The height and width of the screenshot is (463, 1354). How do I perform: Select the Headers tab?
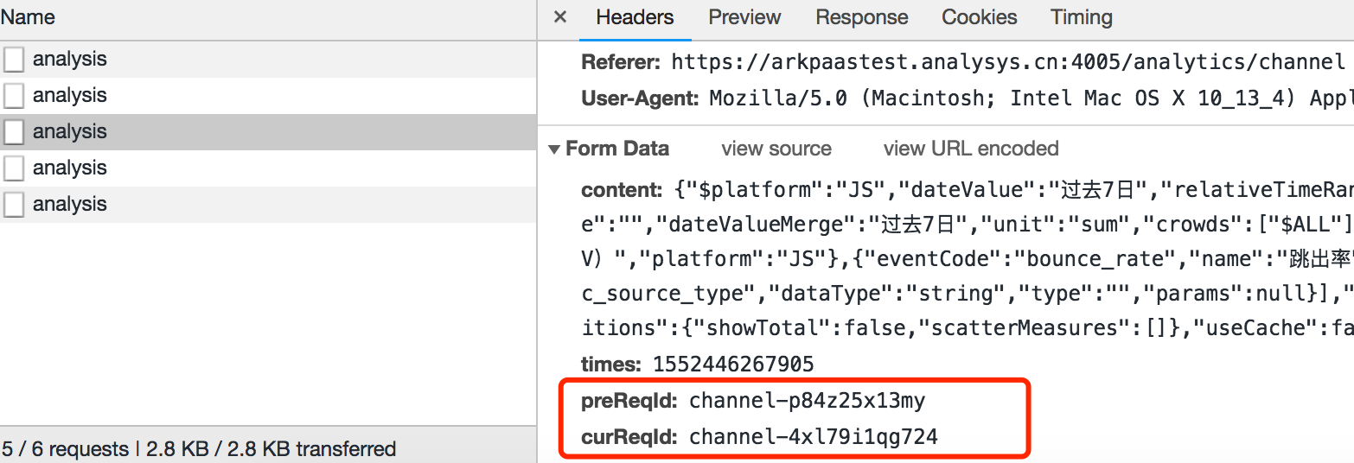(635, 17)
